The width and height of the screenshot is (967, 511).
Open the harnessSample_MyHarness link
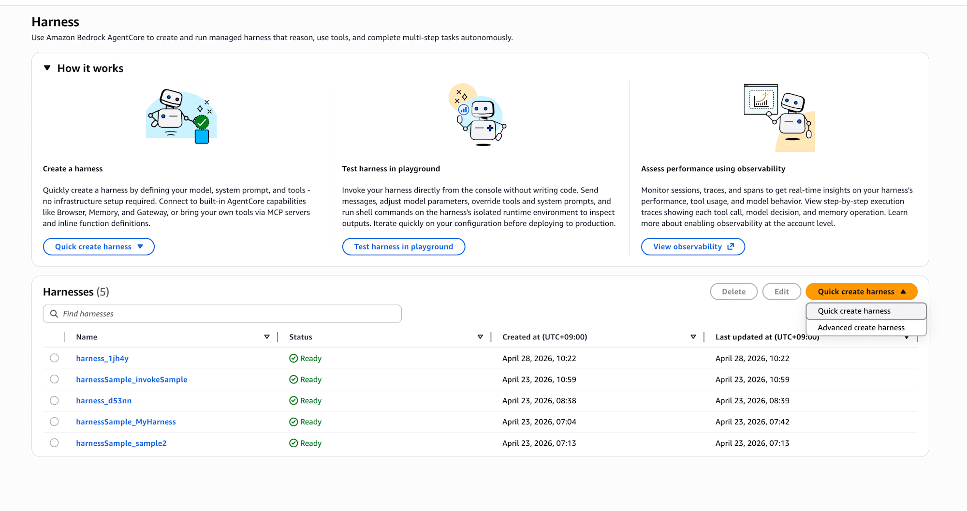tap(126, 422)
